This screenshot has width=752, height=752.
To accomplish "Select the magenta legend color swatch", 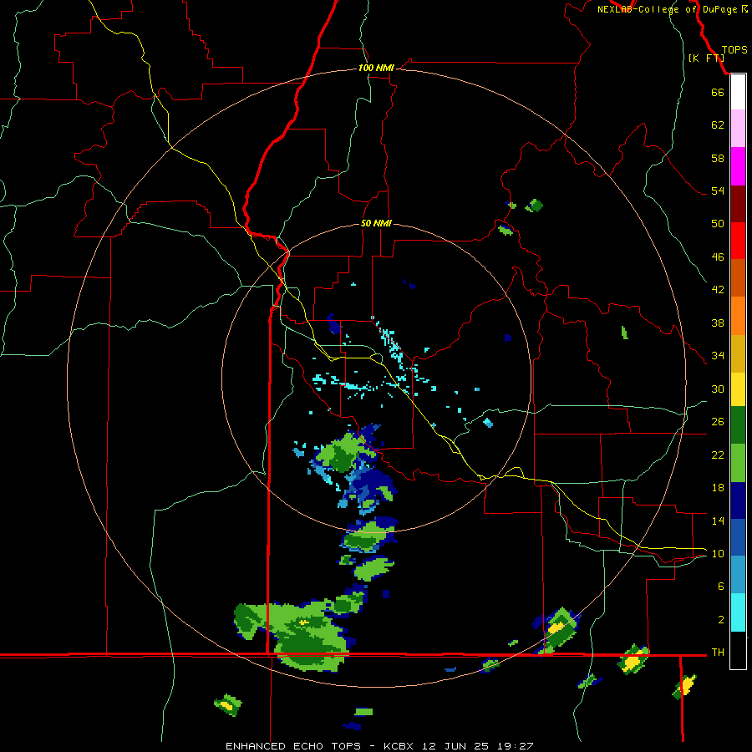I will (x=738, y=166).
